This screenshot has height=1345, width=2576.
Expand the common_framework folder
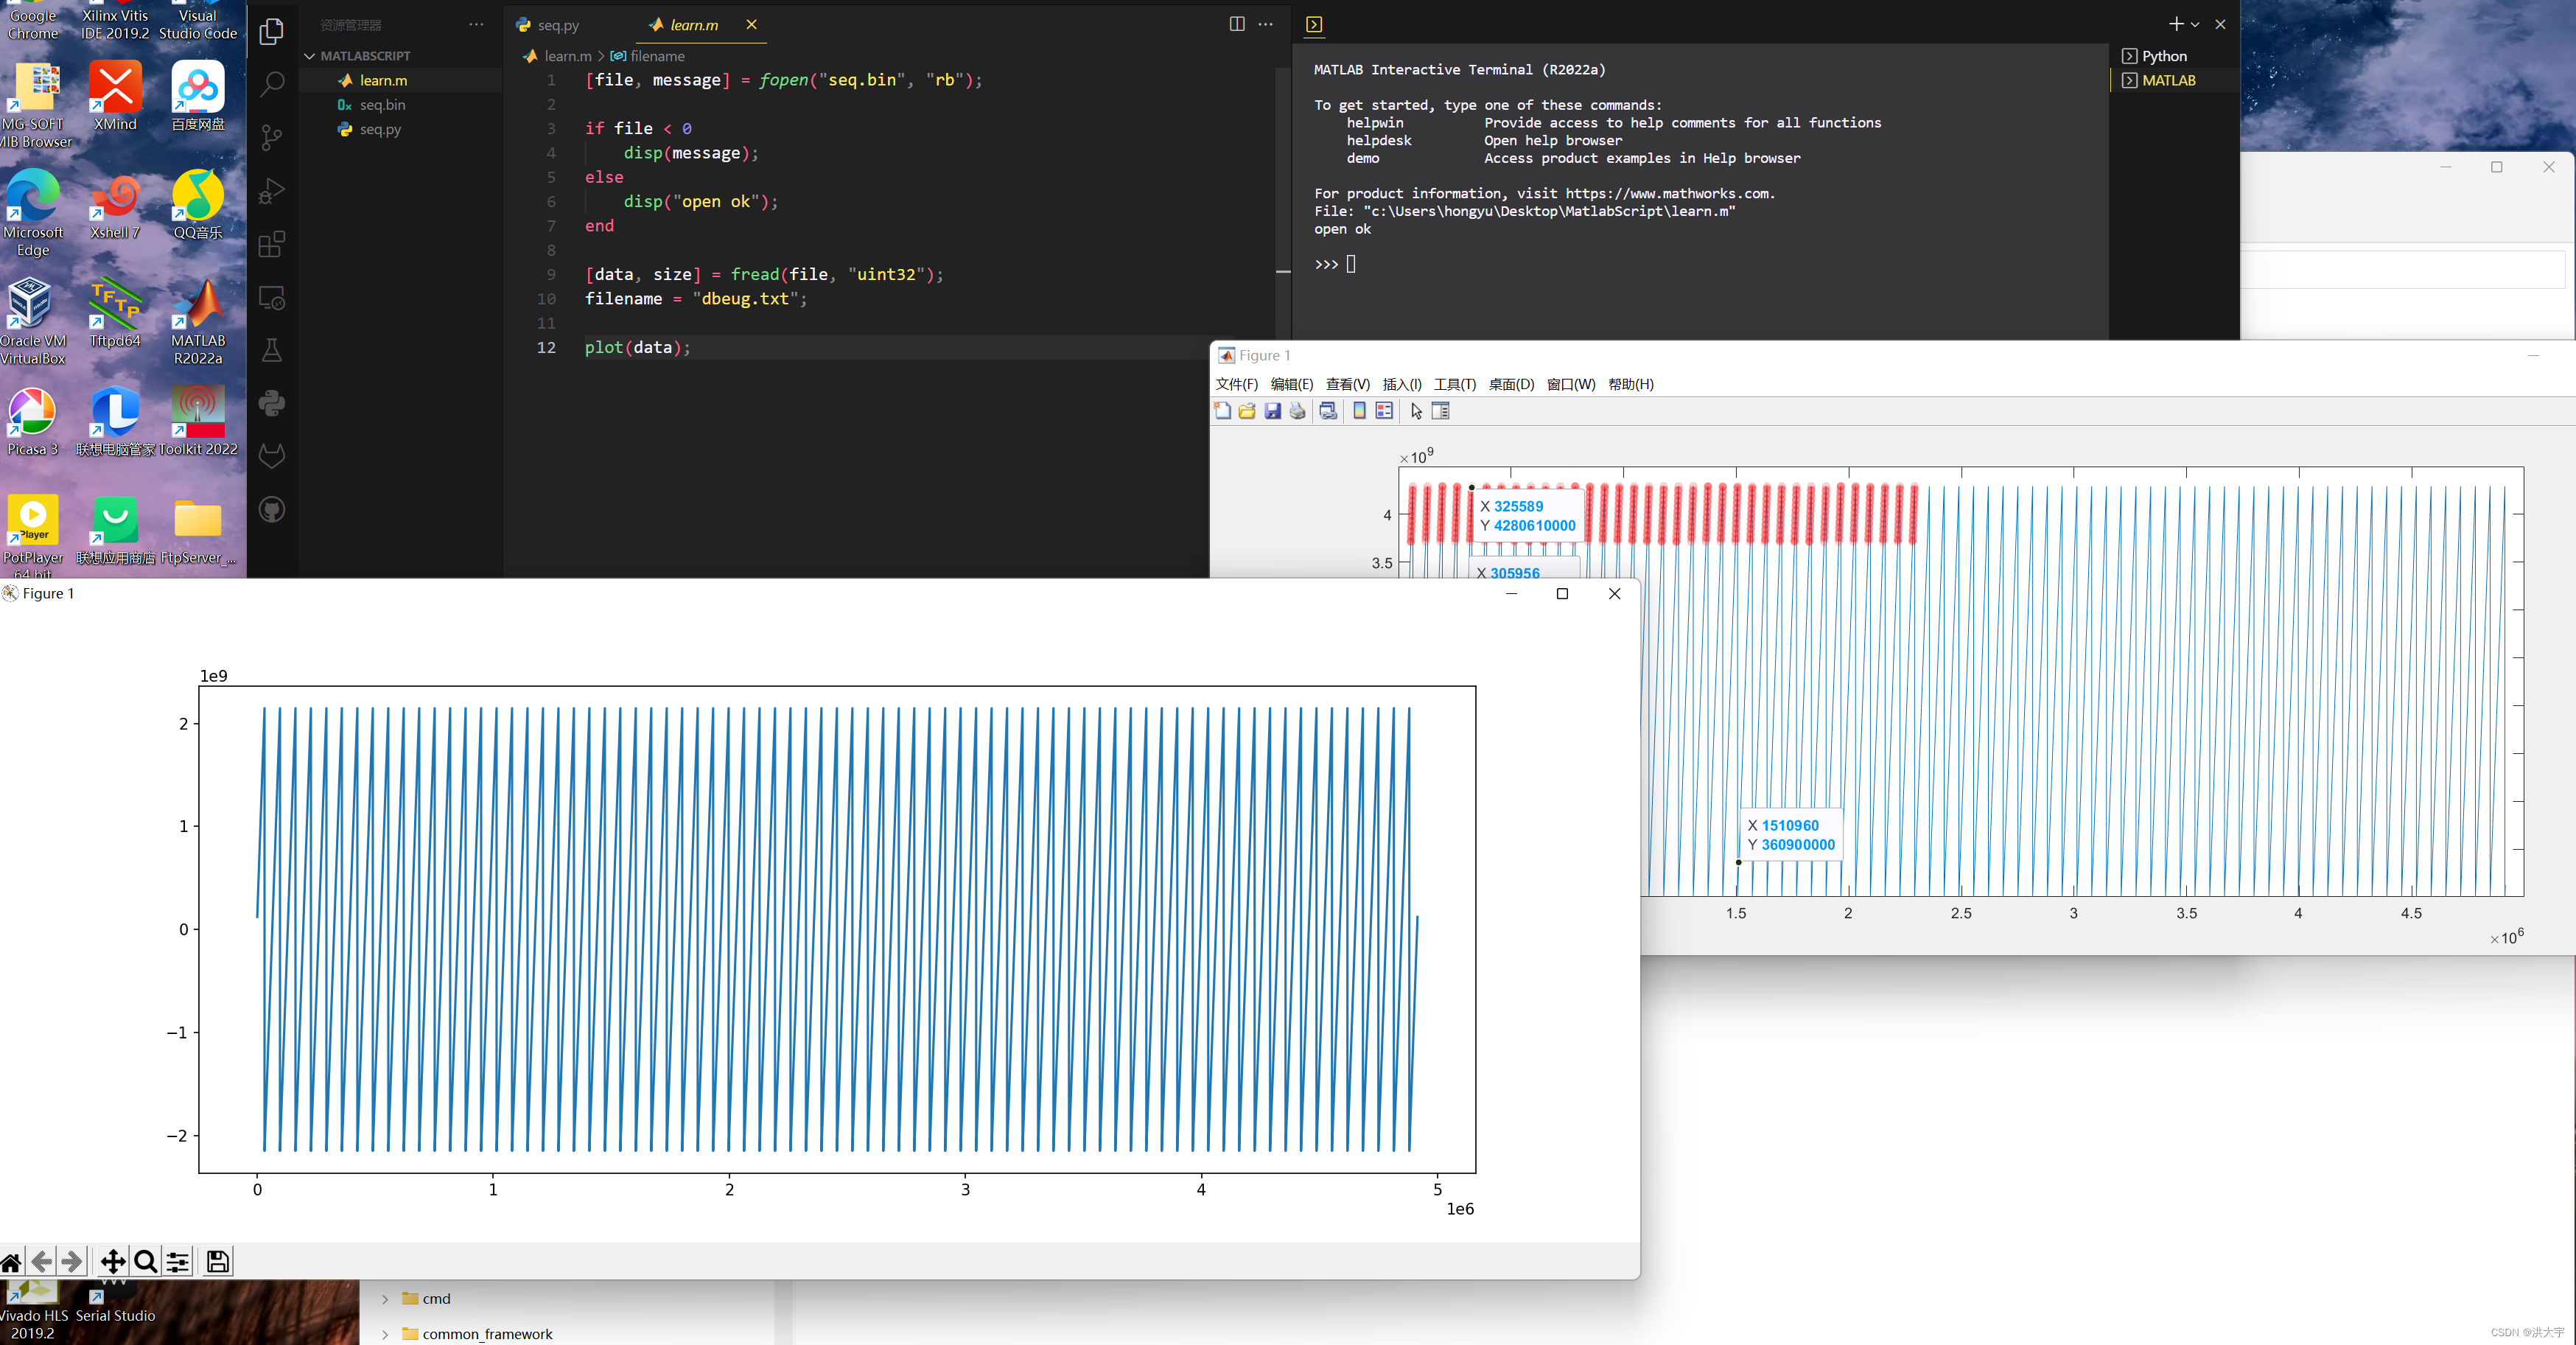click(x=385, y=1334)
